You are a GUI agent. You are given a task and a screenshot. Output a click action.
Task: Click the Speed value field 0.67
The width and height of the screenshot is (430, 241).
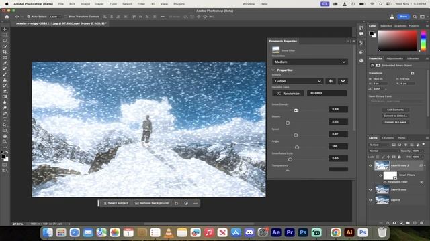click(339, 134)
